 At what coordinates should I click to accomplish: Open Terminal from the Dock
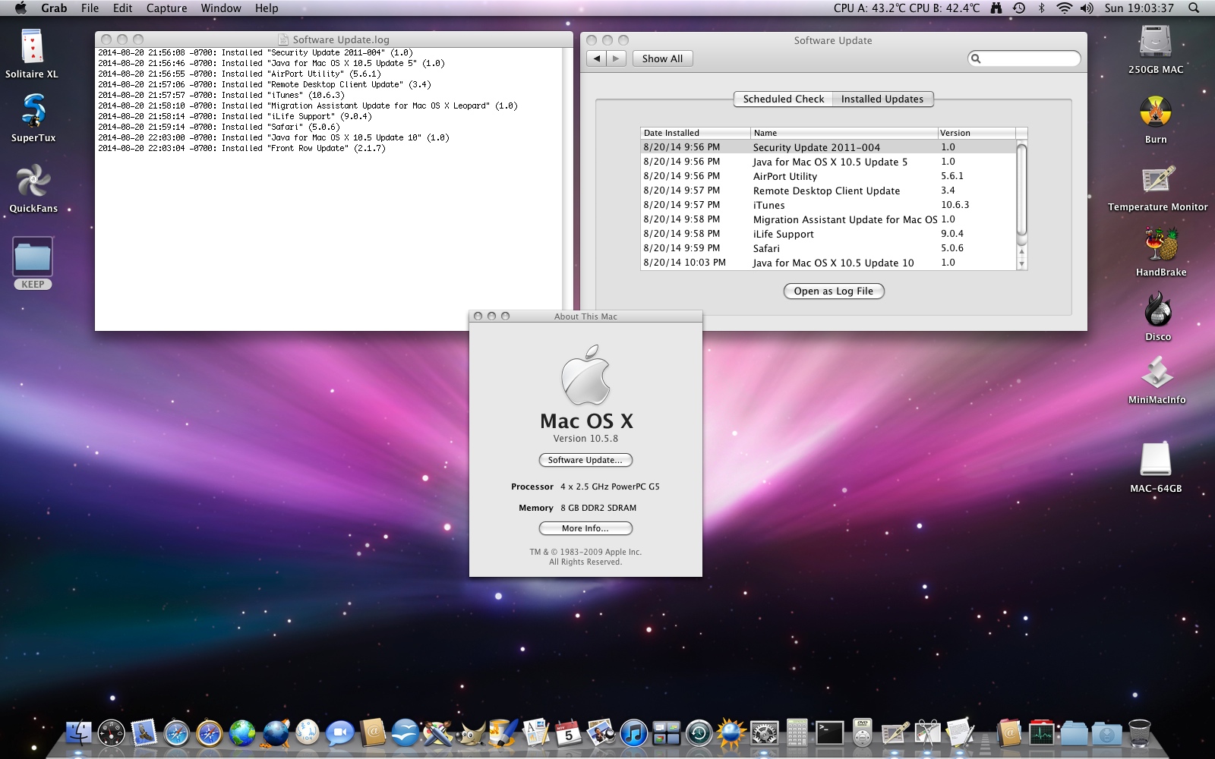click(x=829, y=733)
